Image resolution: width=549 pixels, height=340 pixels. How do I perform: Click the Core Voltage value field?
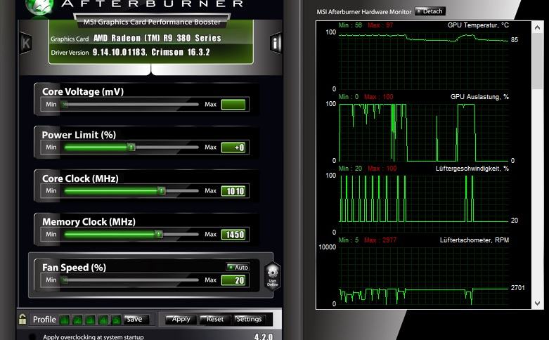coord(233,104)
